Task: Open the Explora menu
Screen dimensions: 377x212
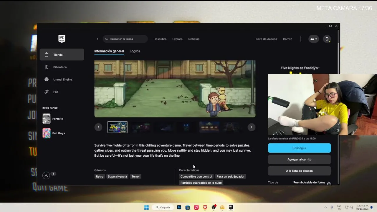Action: point(177,39)
